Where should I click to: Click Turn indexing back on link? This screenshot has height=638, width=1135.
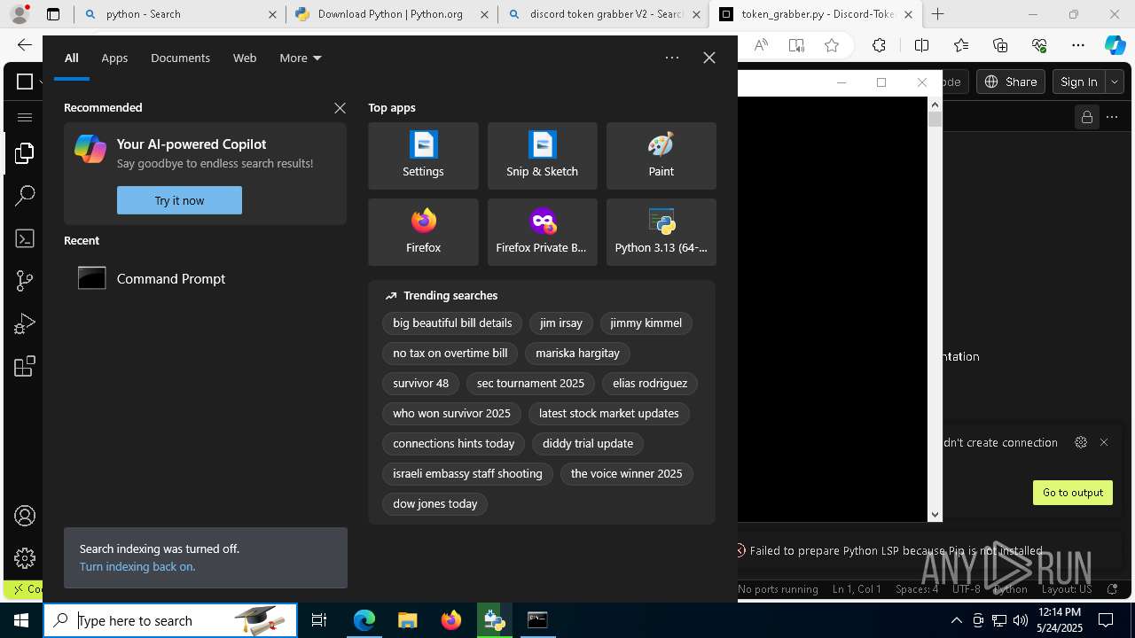[x=137, y=566]
